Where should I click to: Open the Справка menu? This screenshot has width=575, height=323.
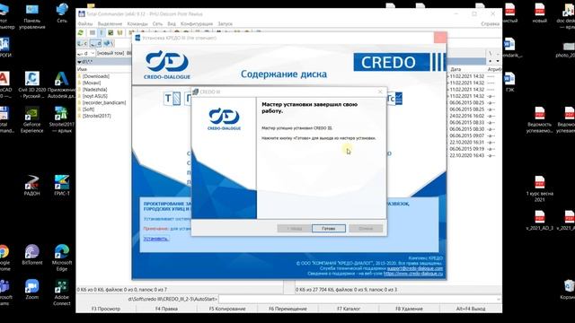click(491, 24)
